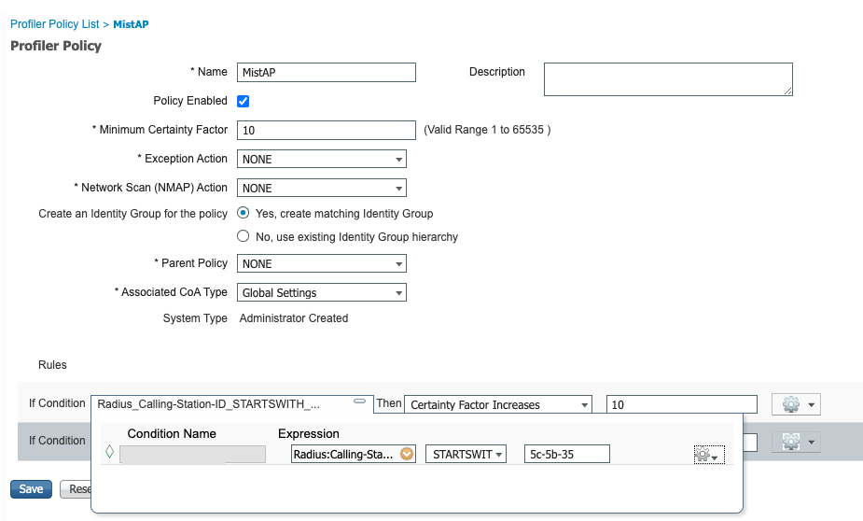Select 'No, use existing Identity Group hierarchy'
This screenshot has height=521, width=863.
pyautogui.click(x=244, y=236)
